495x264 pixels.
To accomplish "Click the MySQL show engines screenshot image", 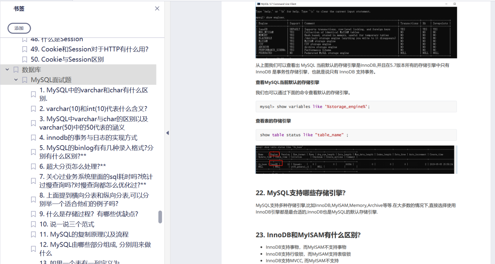I will pyautogui.click(x=356, y=30).
